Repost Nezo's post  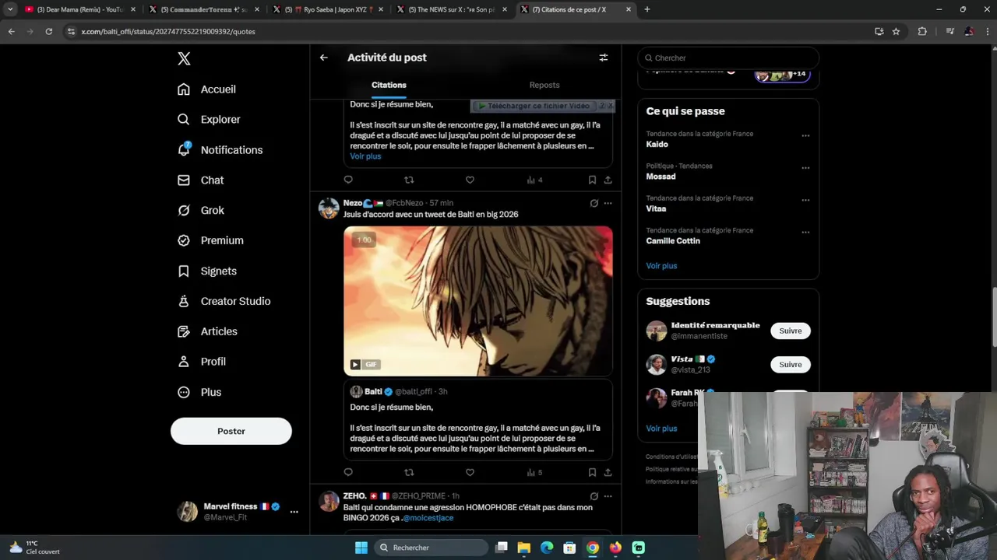point(409,472)
